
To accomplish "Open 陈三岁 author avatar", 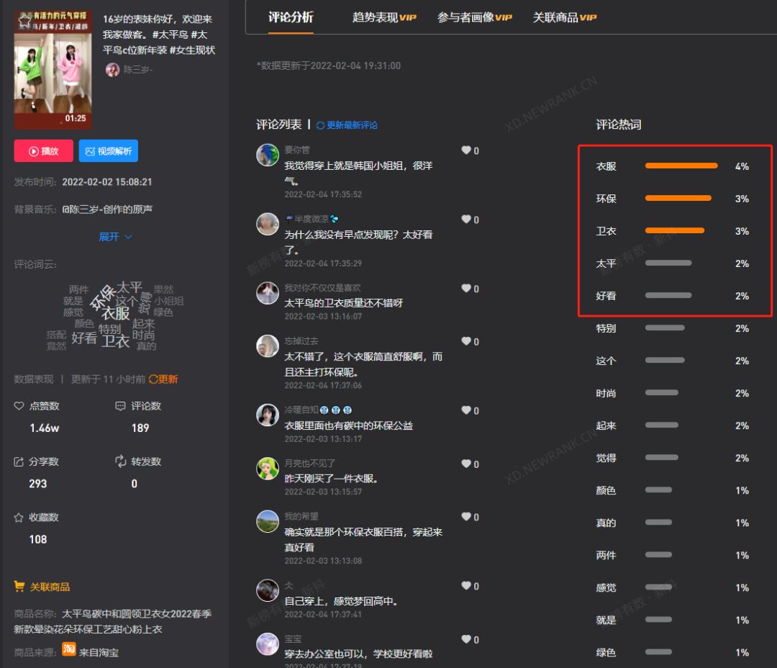I will (112, 70).
